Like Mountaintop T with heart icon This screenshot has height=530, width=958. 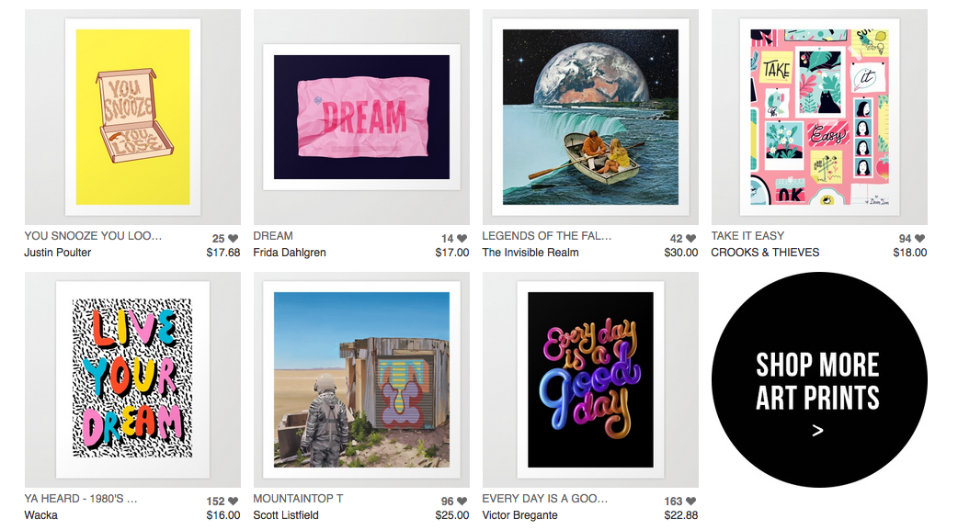click(x=462, y=502)
